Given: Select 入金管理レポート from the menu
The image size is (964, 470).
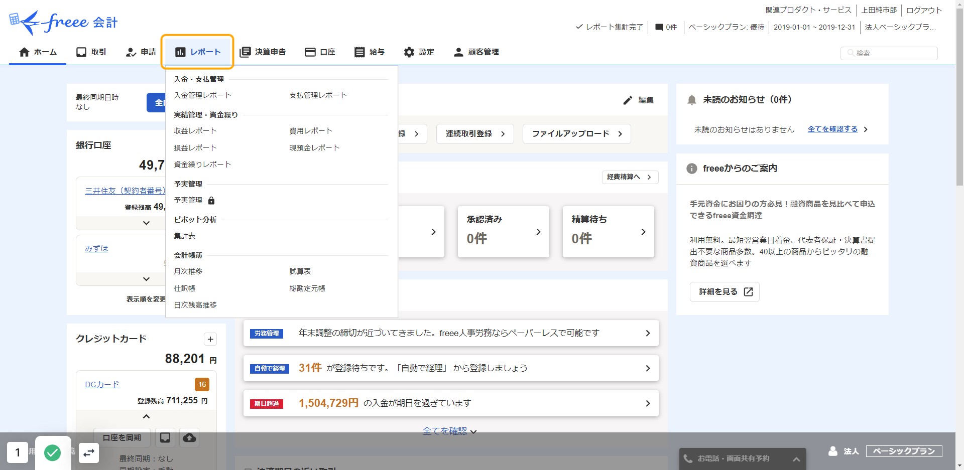Looking at the screenshot, I should click(202, 95).
